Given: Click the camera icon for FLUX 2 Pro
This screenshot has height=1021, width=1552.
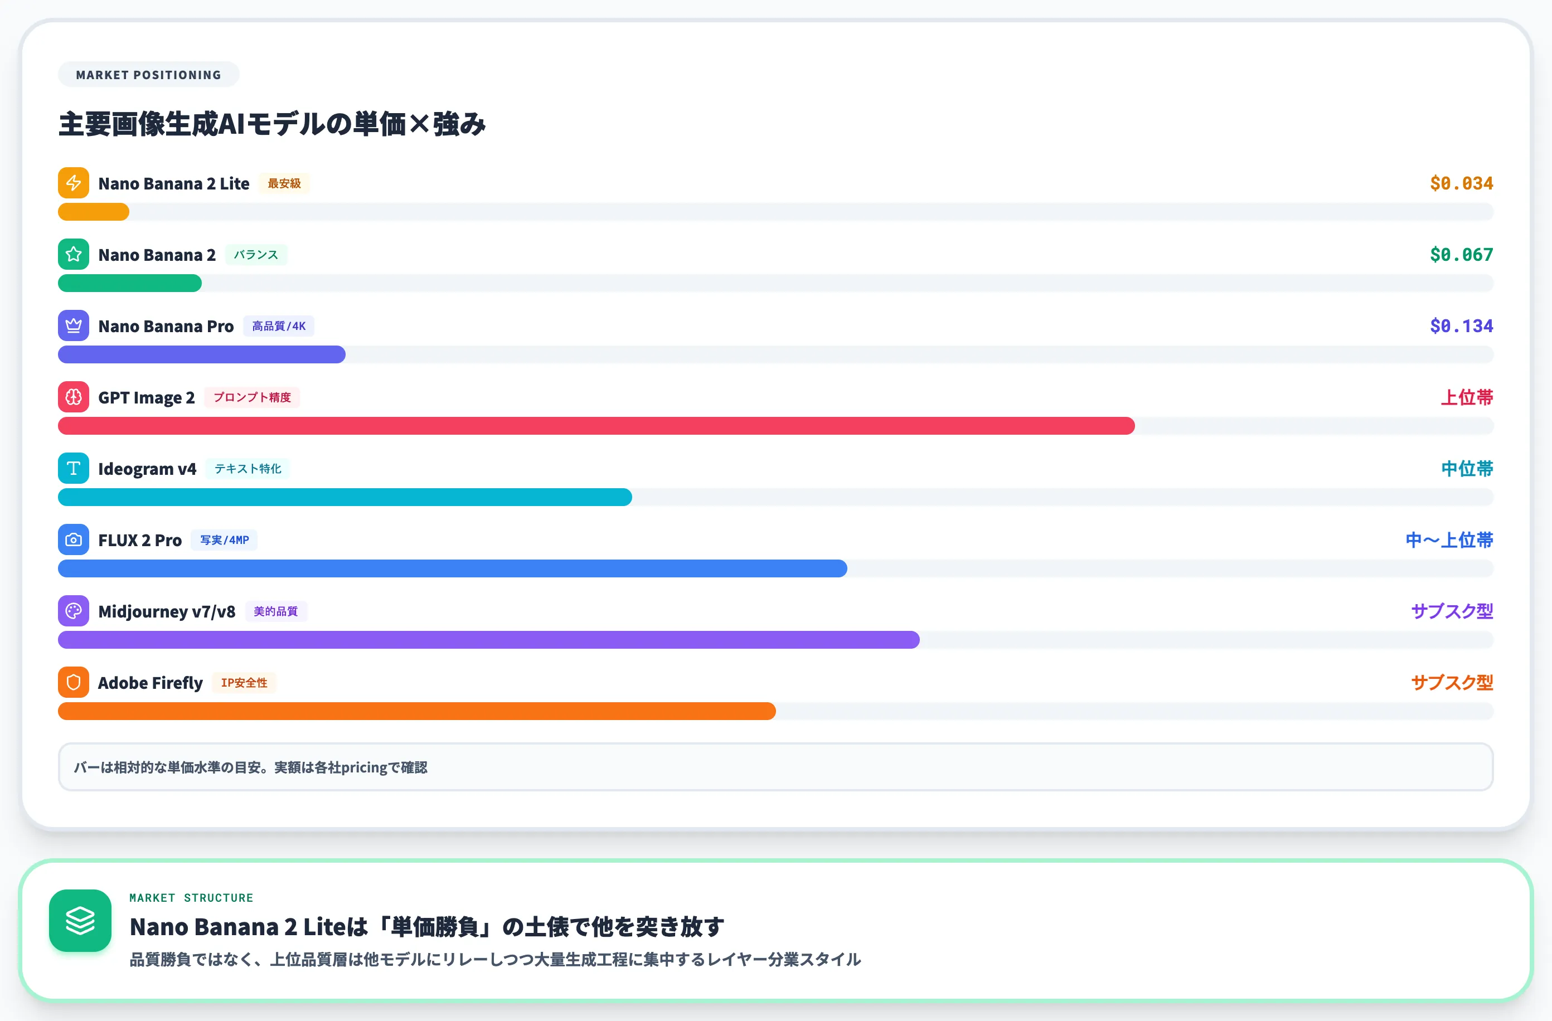Looking at the screenshot, I should point(74,540).
